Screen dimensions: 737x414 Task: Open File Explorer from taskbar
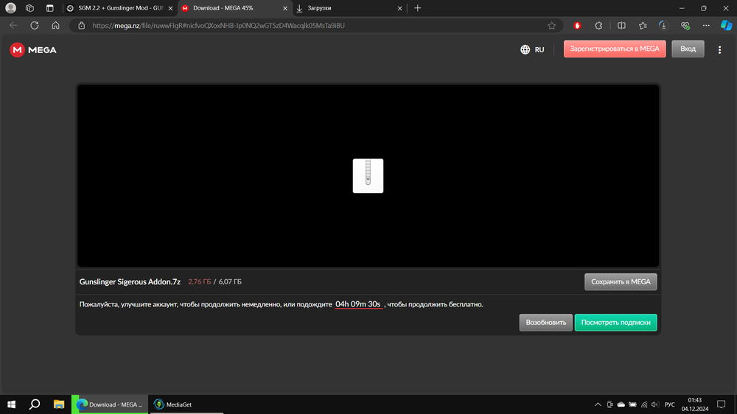(59, 404)
